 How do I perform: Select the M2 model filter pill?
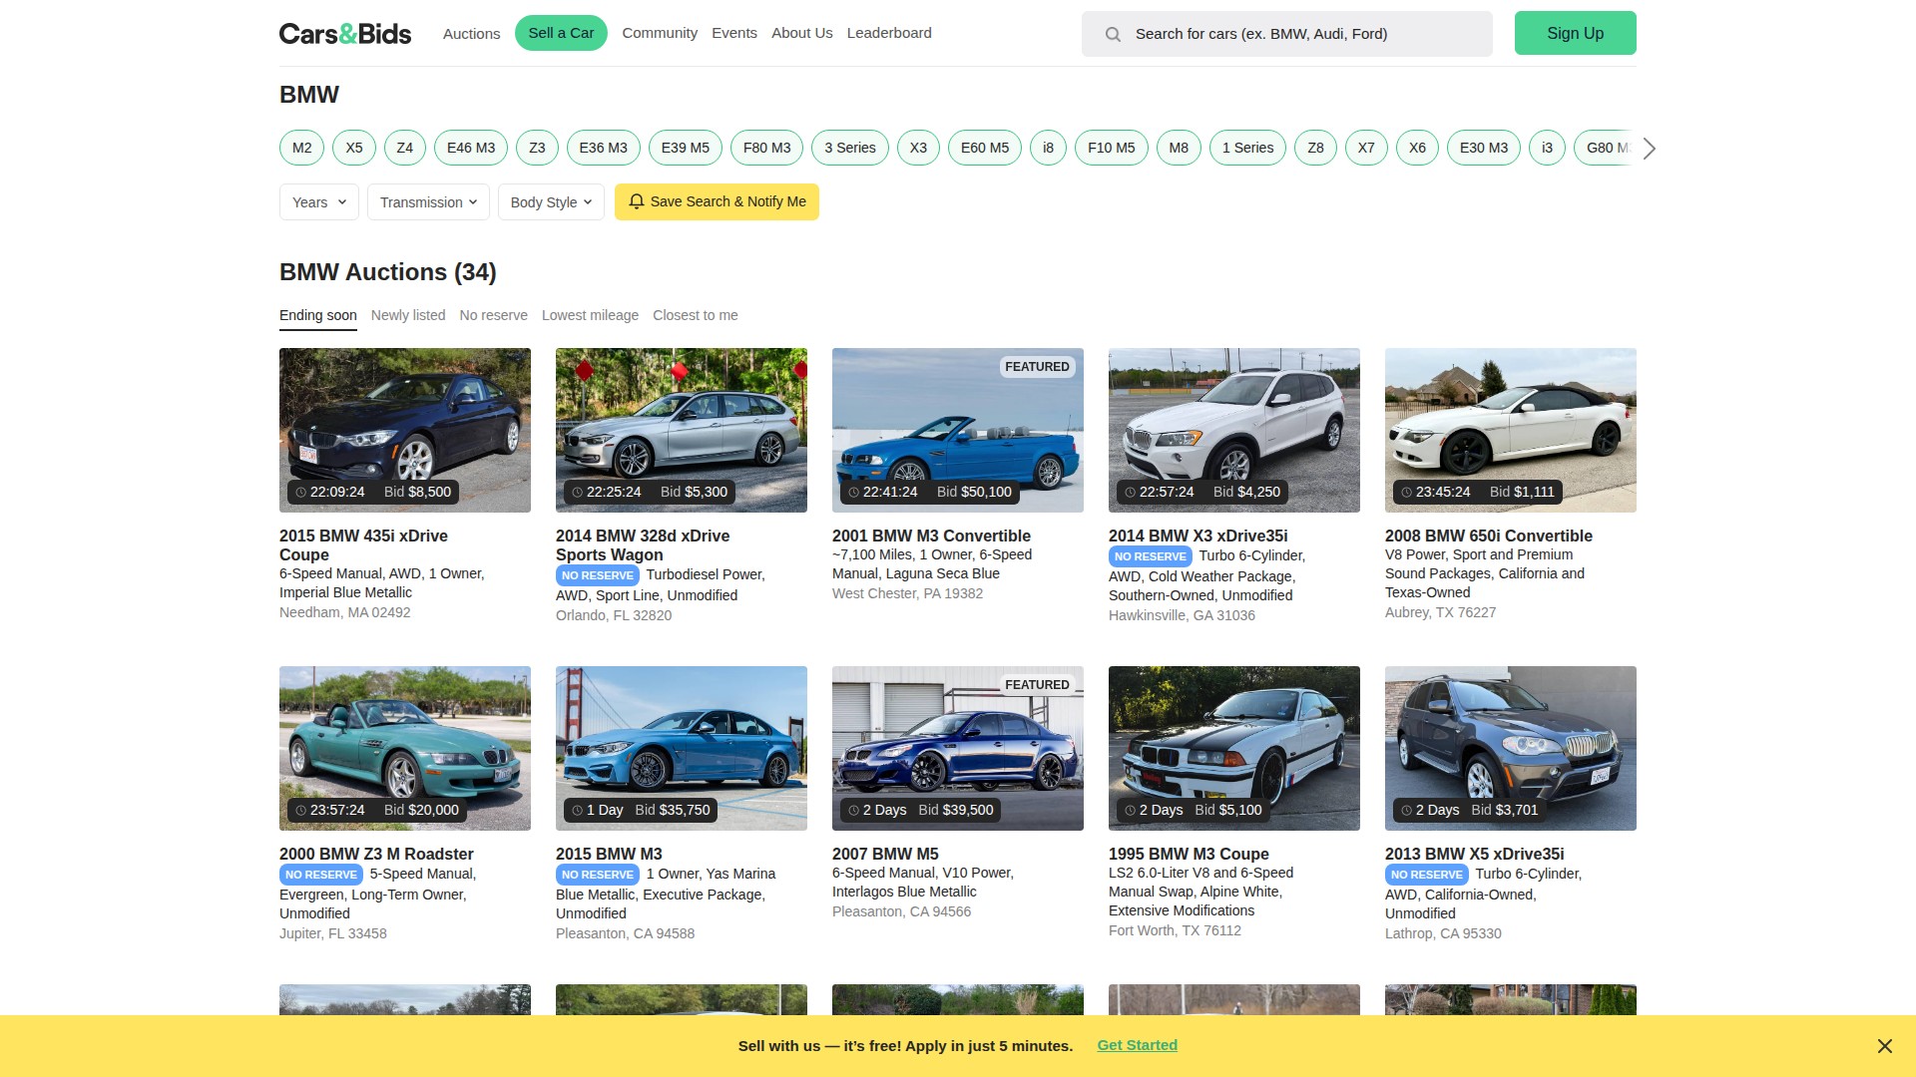pyautogui.click(x=301, y=148)
